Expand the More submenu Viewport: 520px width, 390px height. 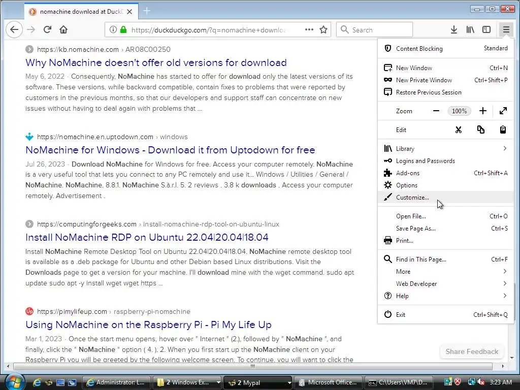(446, 272)
